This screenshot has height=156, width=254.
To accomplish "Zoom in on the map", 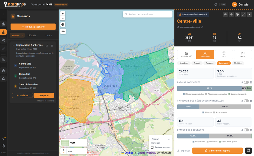I will pyautogui.click(x=63, y=13).
